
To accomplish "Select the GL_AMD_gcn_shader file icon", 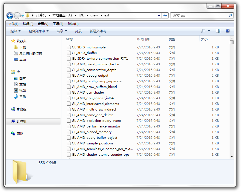I will (69, 93).
